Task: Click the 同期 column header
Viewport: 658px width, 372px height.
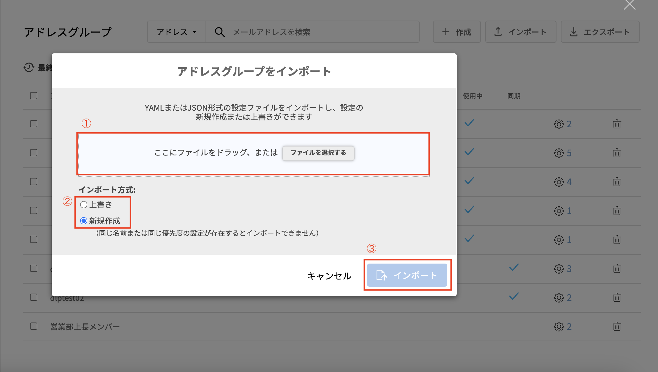Action: (x=514, y=96)
